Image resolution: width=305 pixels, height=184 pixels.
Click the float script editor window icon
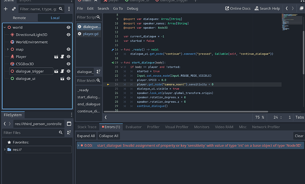click(x=301, y=8)
